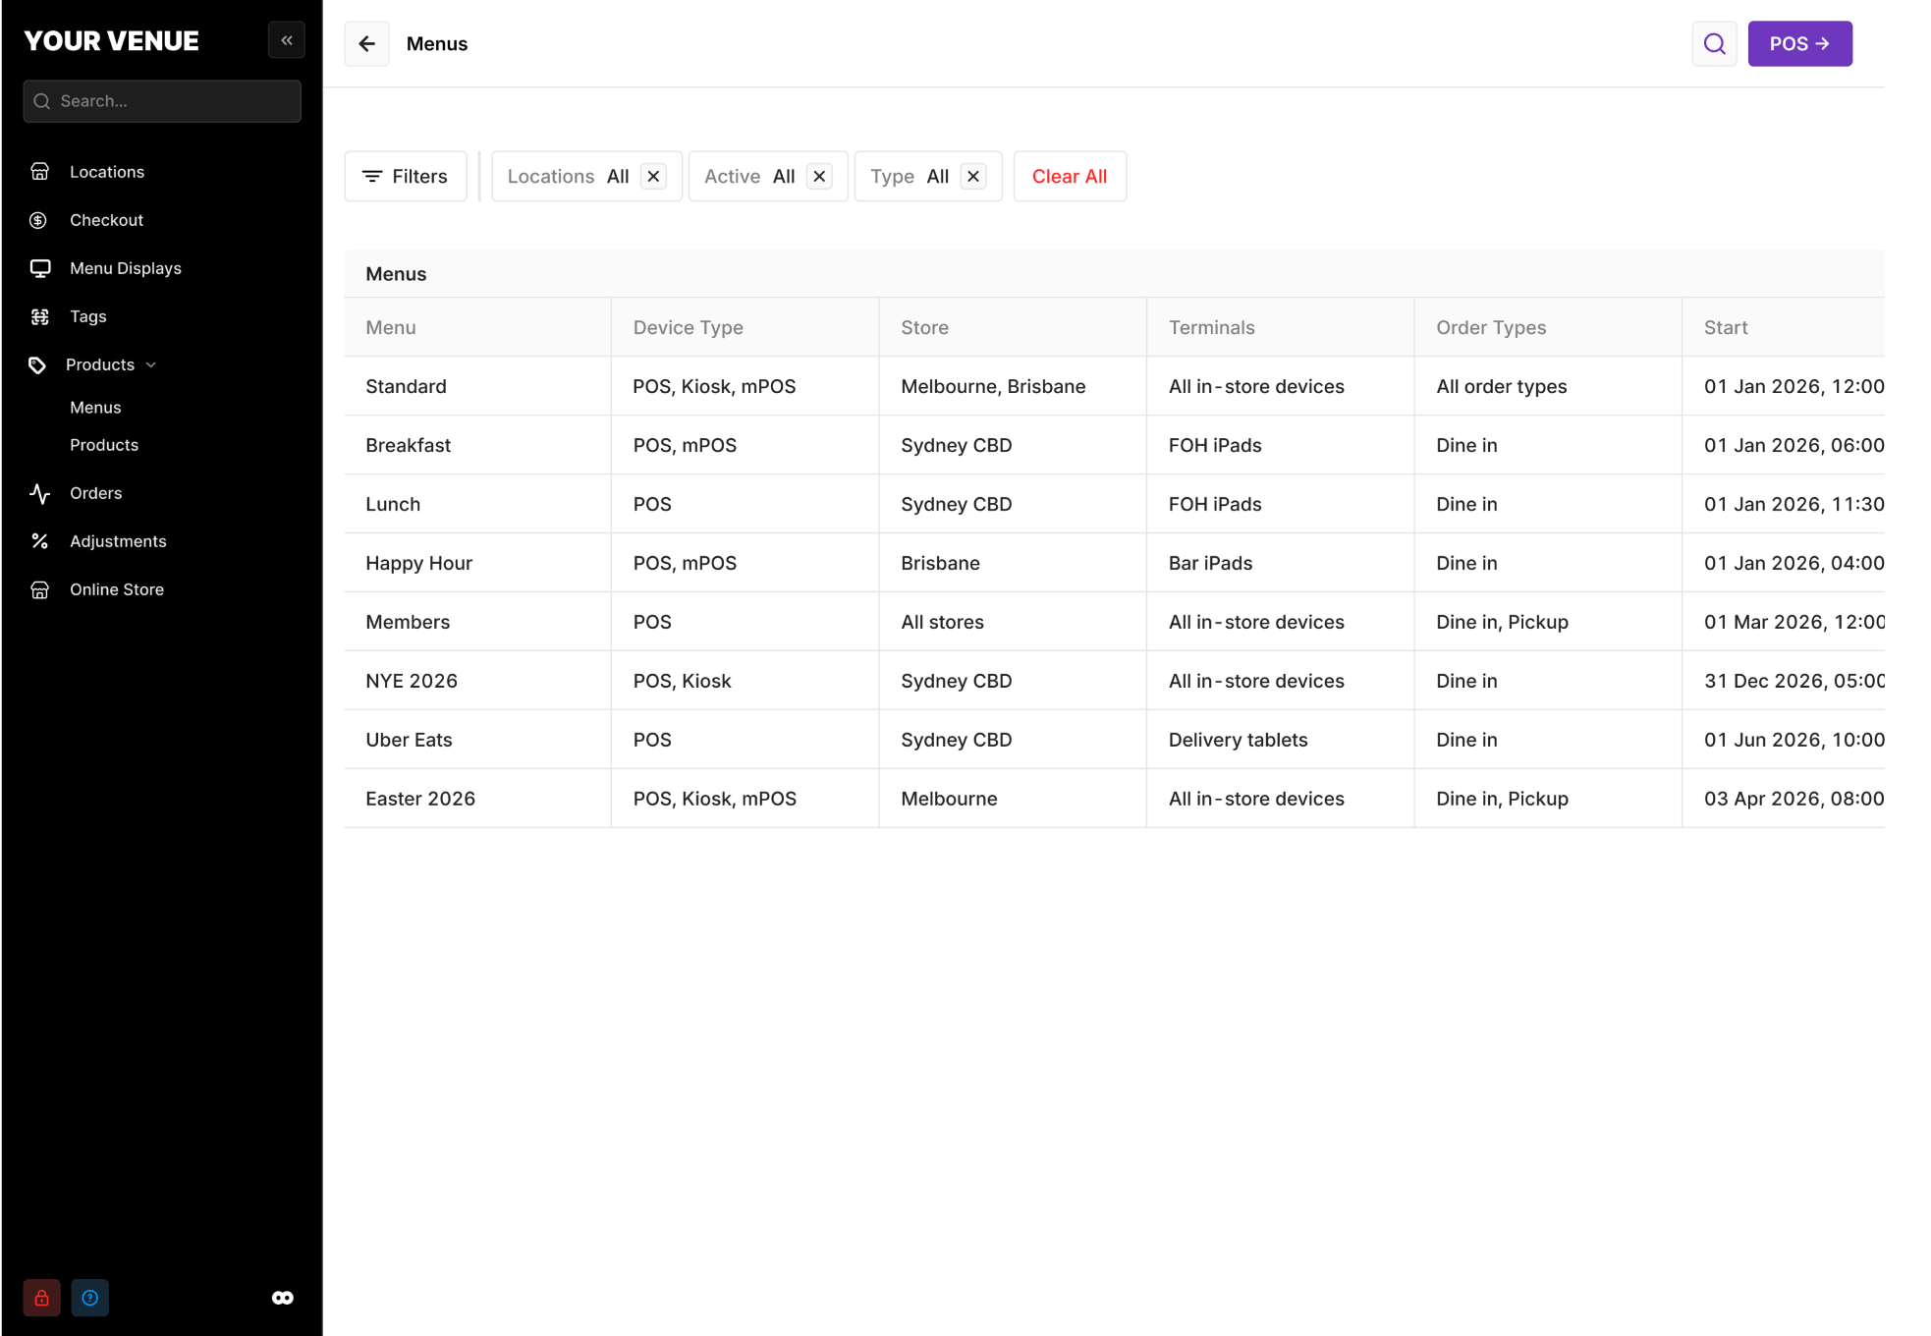This screenshot has height=1336, width=1931.
Task: Click the Clear All button
Action: (x=1070, y=176)
